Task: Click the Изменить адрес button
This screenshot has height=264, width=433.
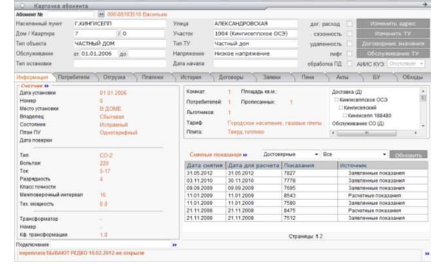Action: click(x=393, y=24)
